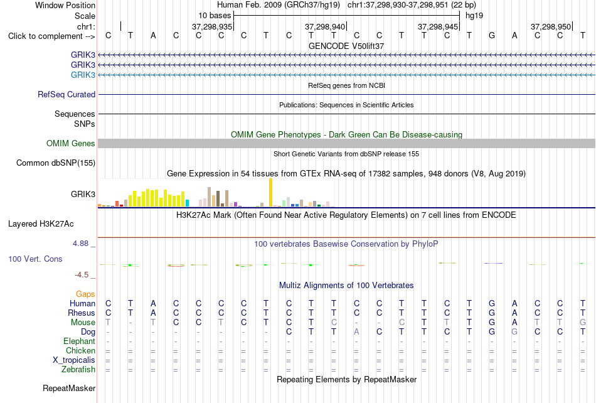This screenshot has width=596, height=403.
Task: Click the 4.88 upper PhyloP scale value
Action: pyautogui.click(x=80, y=244)
